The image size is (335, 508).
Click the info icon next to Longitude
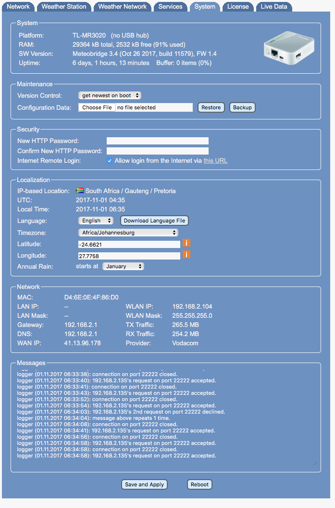click(186, 254)
